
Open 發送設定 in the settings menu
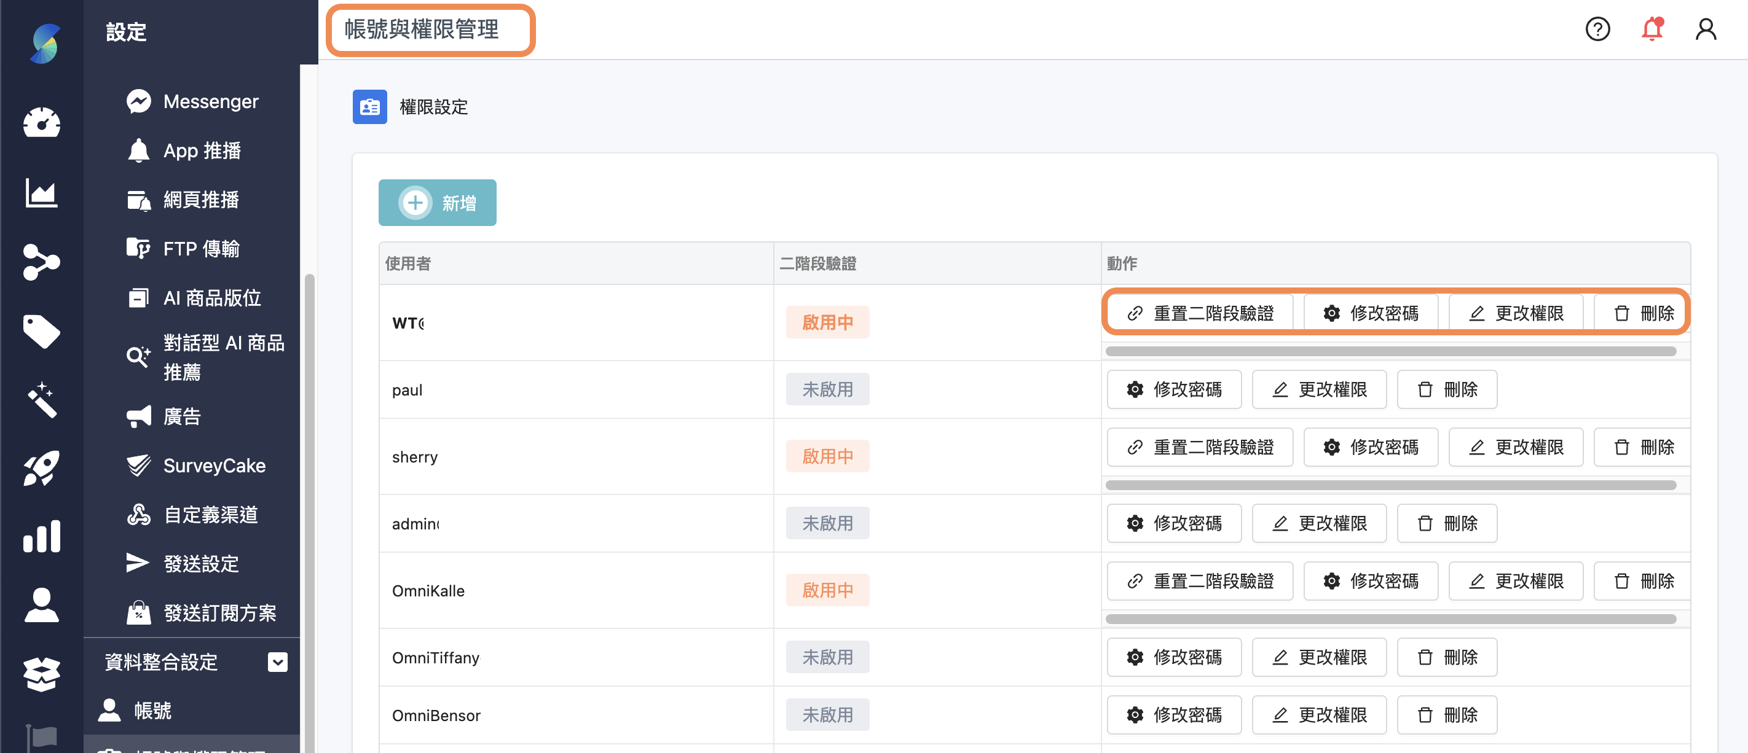pos(201,563)
